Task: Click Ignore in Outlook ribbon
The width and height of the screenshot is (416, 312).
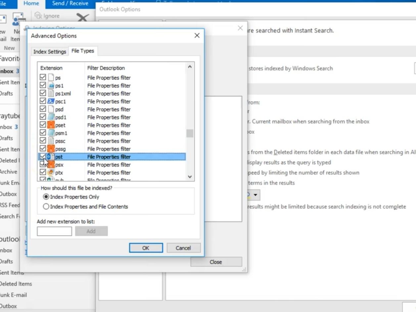Action: pyautogui.click(x=47, y=16)
